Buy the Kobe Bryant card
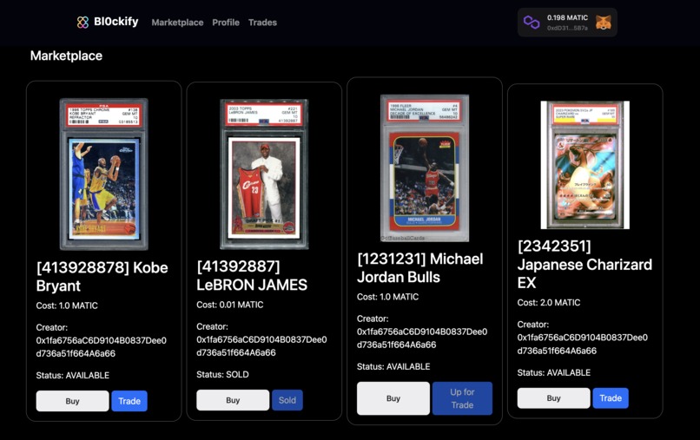 click(x=72, y=401)
